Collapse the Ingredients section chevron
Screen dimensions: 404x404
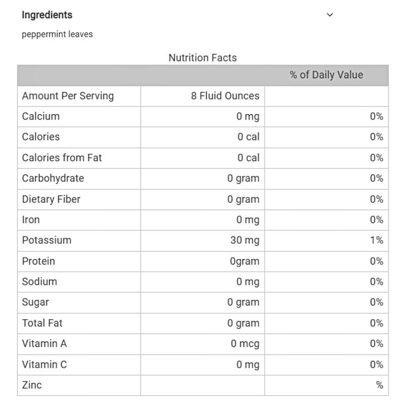[330, 15]
